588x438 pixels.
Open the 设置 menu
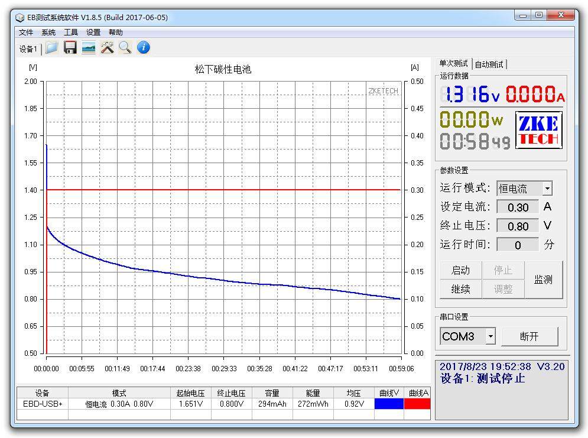93,33
